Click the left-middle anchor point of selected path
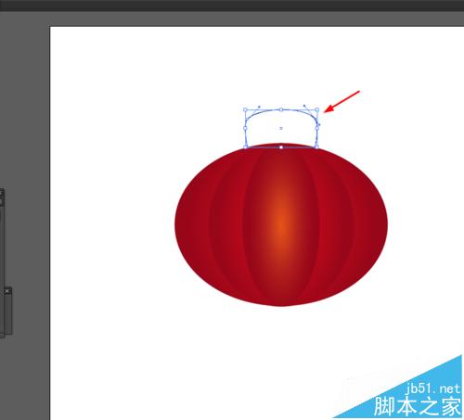 (245, 128)
